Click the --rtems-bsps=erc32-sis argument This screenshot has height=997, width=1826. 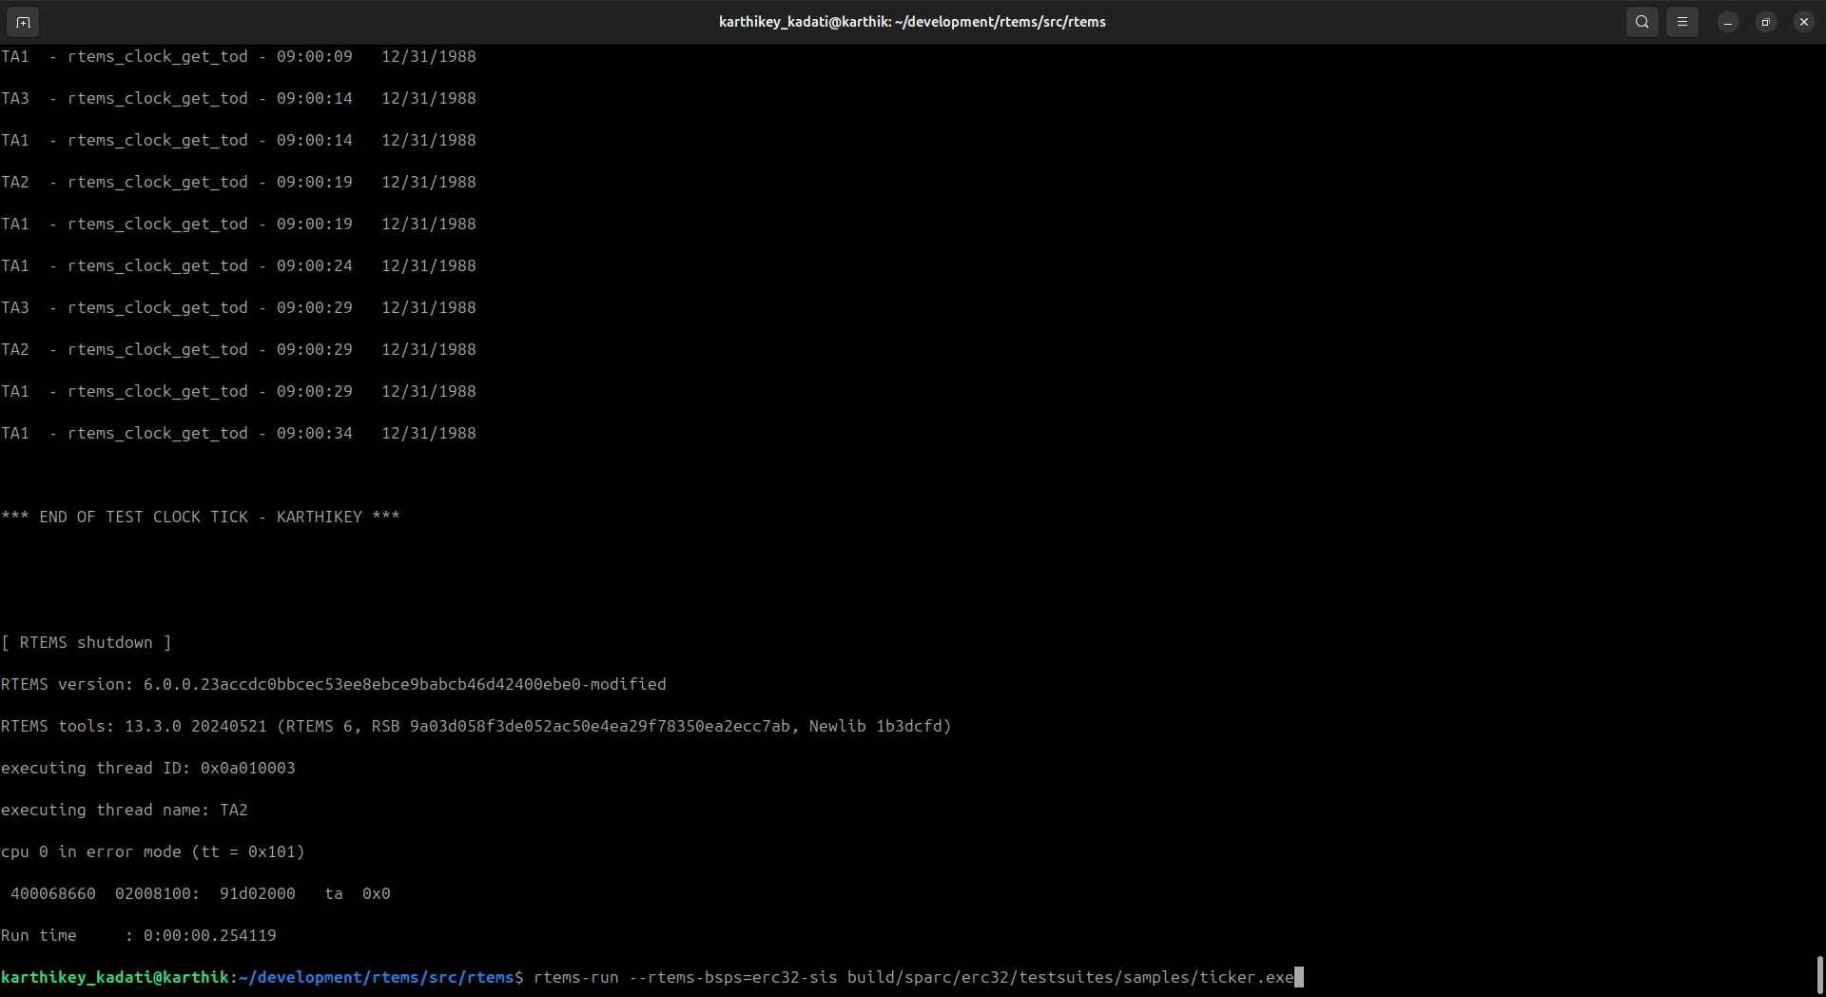[x=732, y=977]
